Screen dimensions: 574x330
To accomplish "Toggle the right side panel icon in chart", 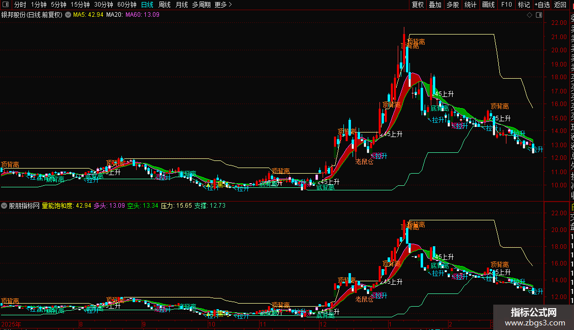I will 539,15.
